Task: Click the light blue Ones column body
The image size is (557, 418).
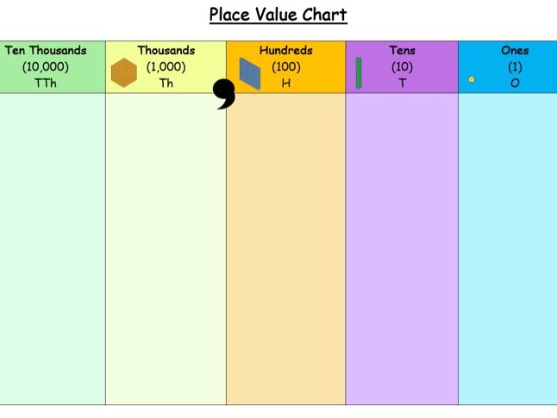Action: coord(508,249)
